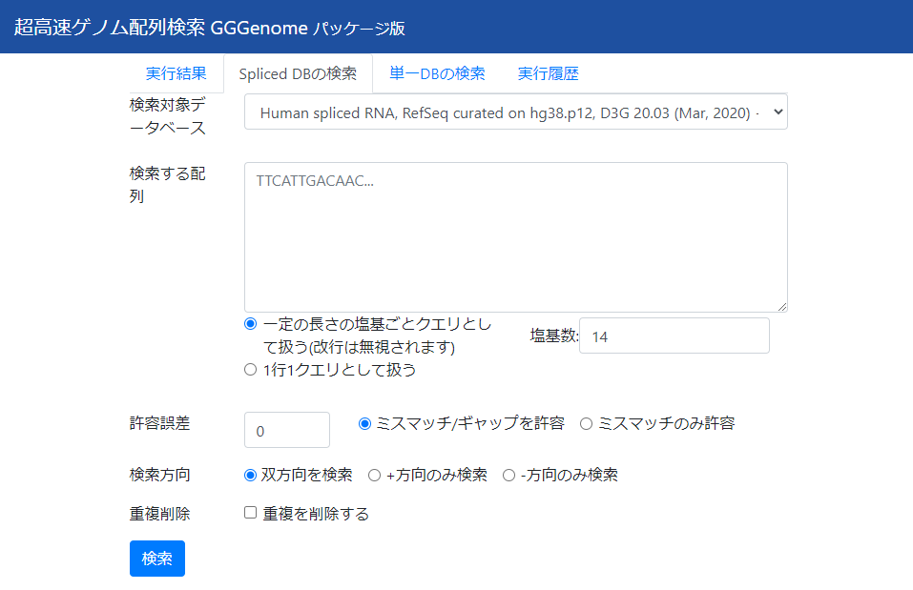The height and width of the screenshot is (590, 913).
Task: Choose +方向のみ検索 search direction
Action: (x=374, y=475)
